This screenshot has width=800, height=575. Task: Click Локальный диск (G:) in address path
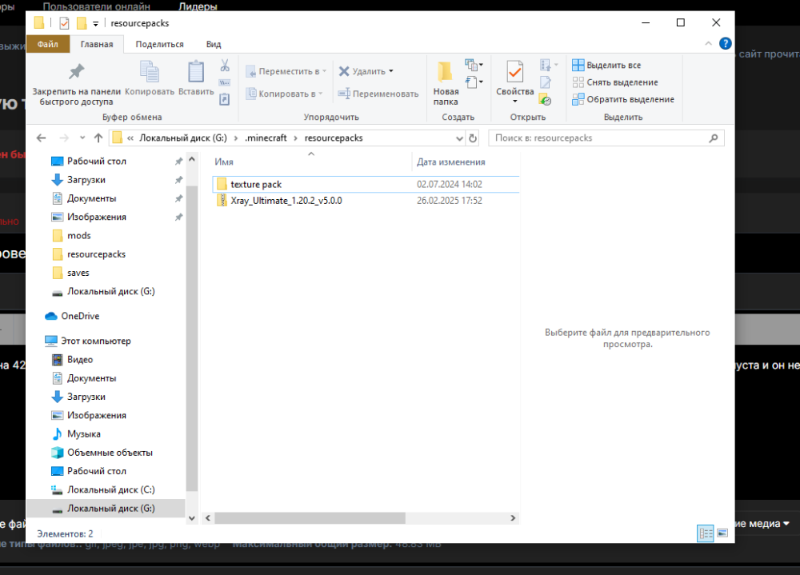tap(183, 138)
